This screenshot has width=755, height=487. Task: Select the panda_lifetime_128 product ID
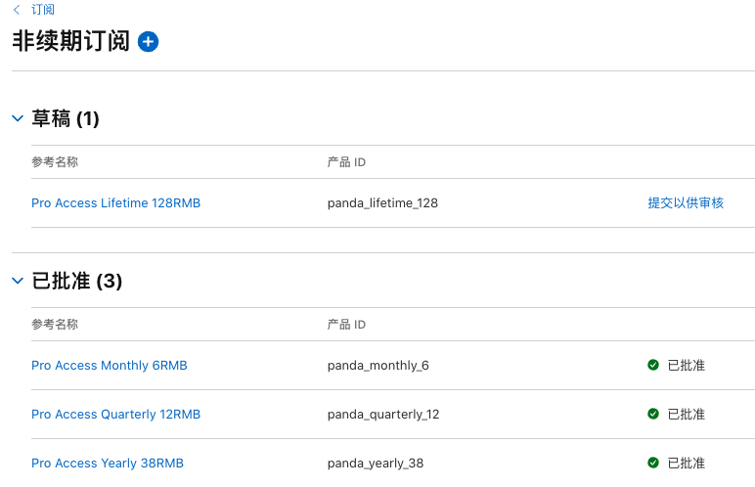coord(382,203)
